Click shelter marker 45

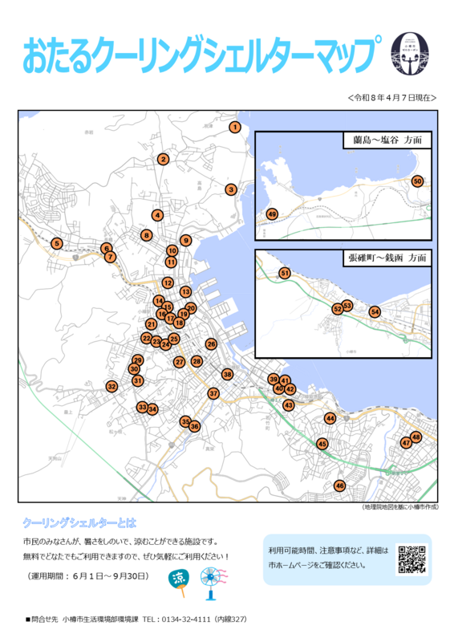click(322, 444)
